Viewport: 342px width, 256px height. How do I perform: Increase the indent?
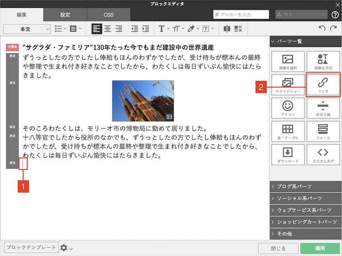point(146,29)
